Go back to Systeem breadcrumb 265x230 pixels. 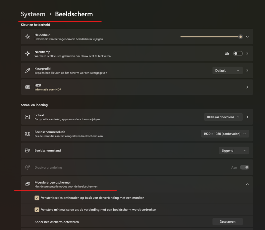[x=33, y=14]
